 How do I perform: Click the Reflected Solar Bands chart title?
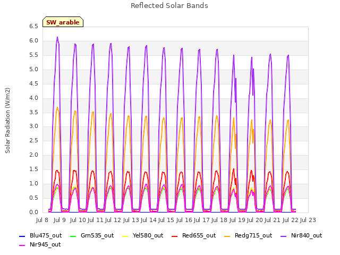point(169,6)
